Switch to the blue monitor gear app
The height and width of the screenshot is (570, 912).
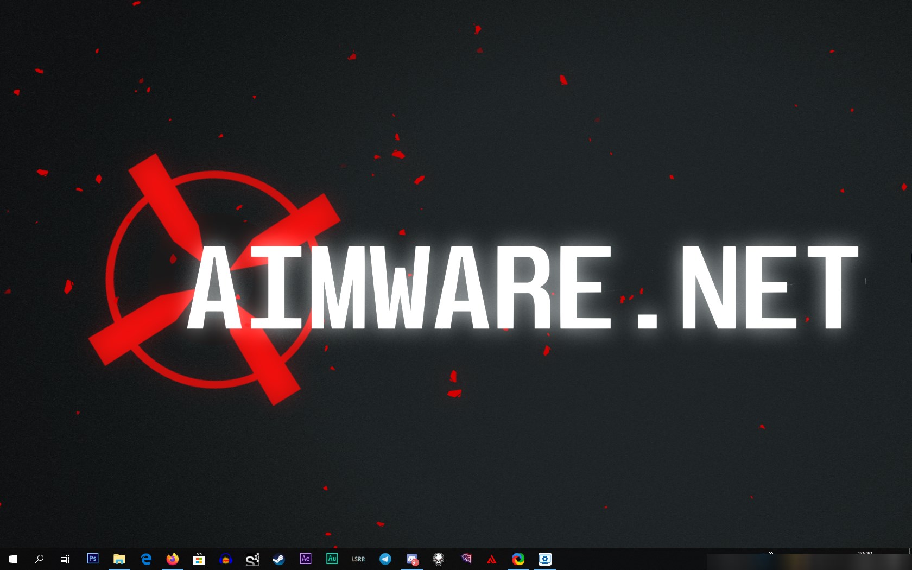click(x=545, y=559)
